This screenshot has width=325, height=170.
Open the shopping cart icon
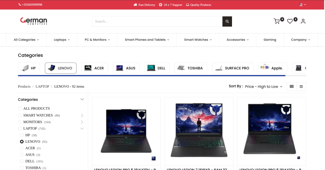click(277, 21)
